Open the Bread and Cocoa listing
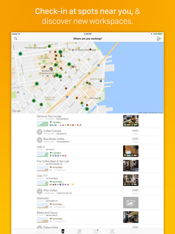Screen dimensions: 175x234 (87, 217)
